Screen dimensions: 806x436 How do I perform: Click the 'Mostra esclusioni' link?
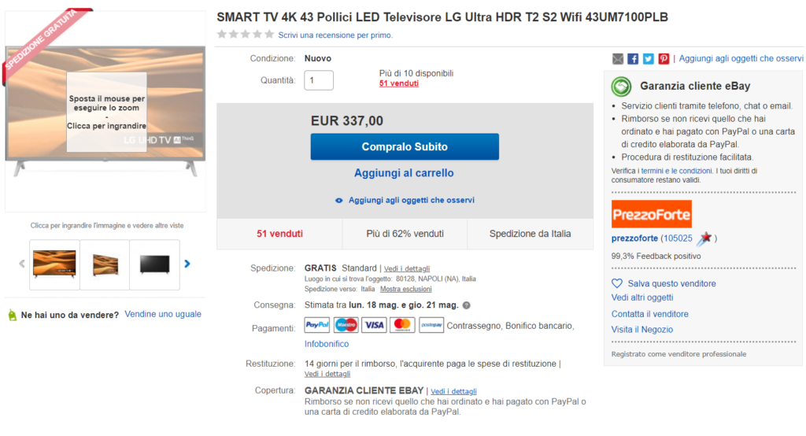405,289
